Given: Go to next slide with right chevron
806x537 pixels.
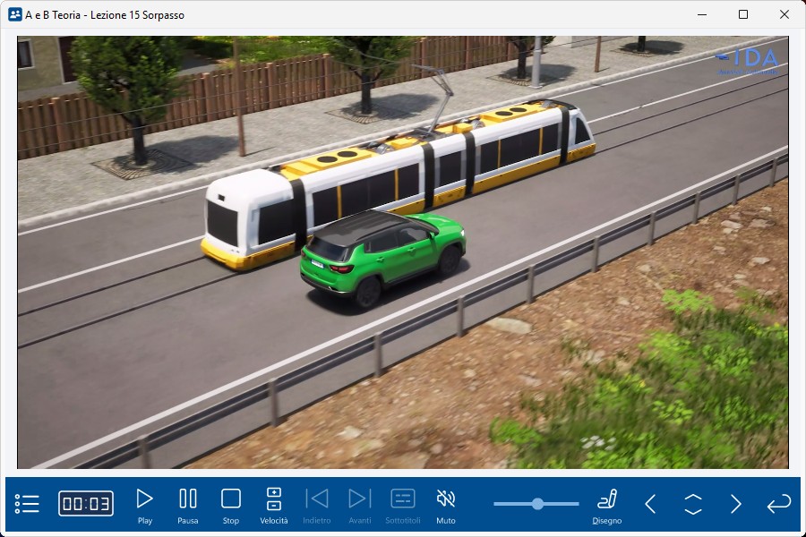Looking at the screenshot, I should [x=736, y=504].
